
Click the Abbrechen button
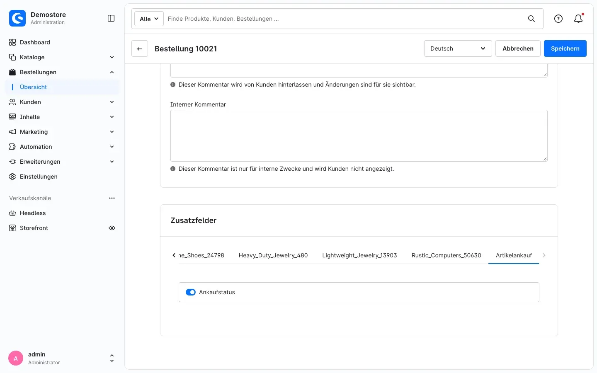pyautogui.click(x=518, y=48)
